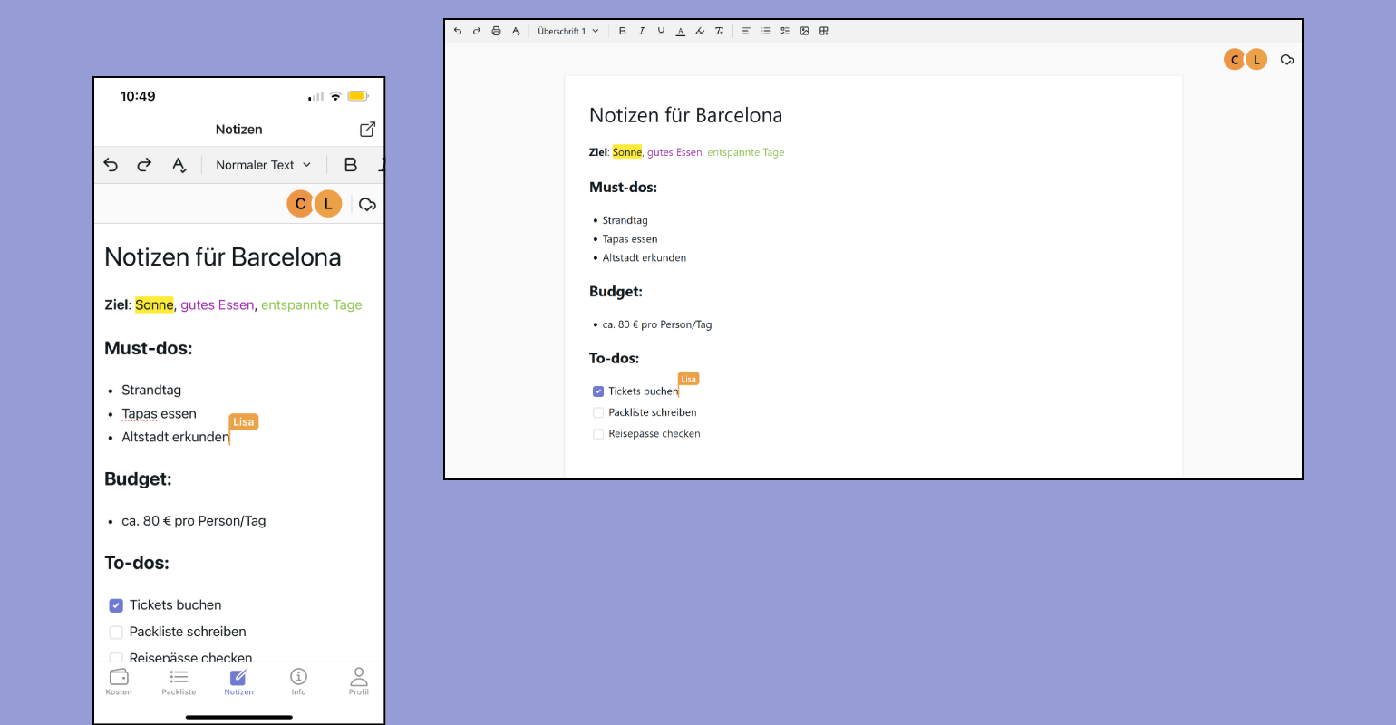Apply underline in the desktop editor toolbar
The height and width of the screenshot is (725, 1396).
[x=661, y=31]
